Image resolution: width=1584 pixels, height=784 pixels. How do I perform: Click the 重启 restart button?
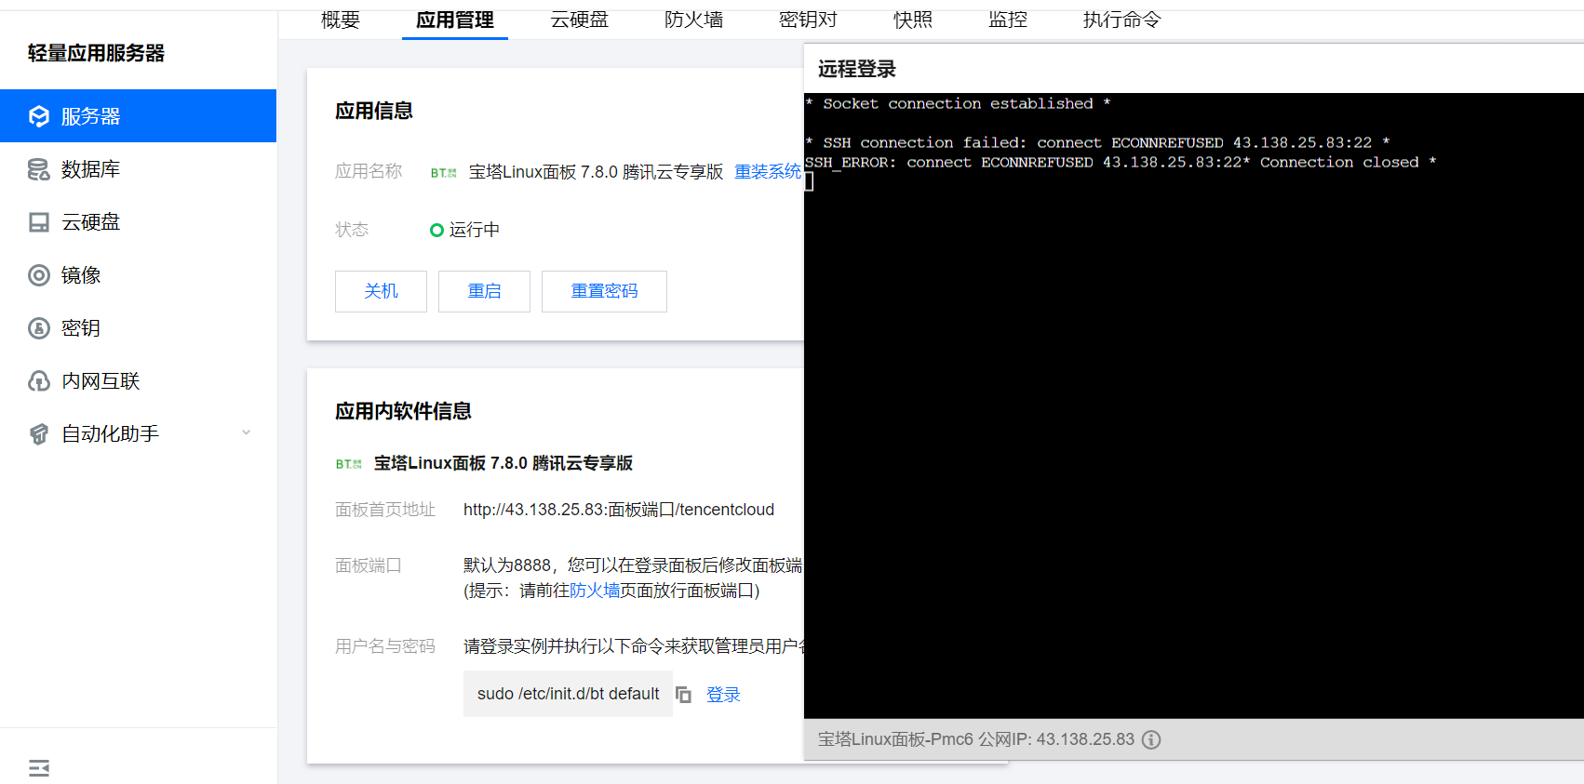484,291
